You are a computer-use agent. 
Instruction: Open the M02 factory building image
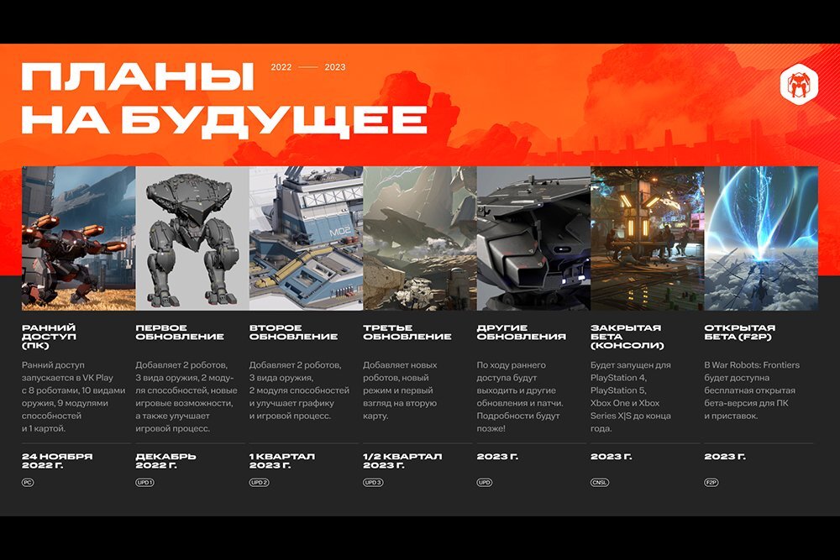pyautogui.click(x=306, y=238)
